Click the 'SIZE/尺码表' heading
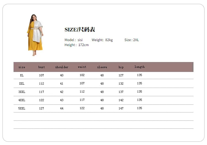The image size is (207, 145). (x=80, y=29)
